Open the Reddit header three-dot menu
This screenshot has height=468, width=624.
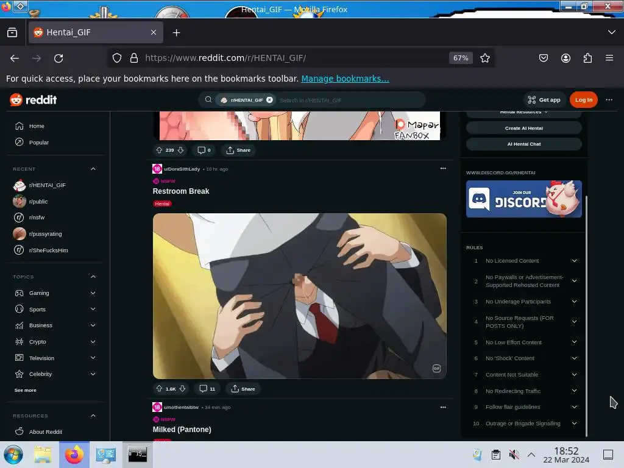click(609, 100)
